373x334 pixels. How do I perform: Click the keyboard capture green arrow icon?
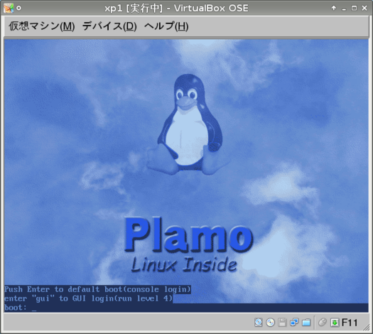coord(335,323)
